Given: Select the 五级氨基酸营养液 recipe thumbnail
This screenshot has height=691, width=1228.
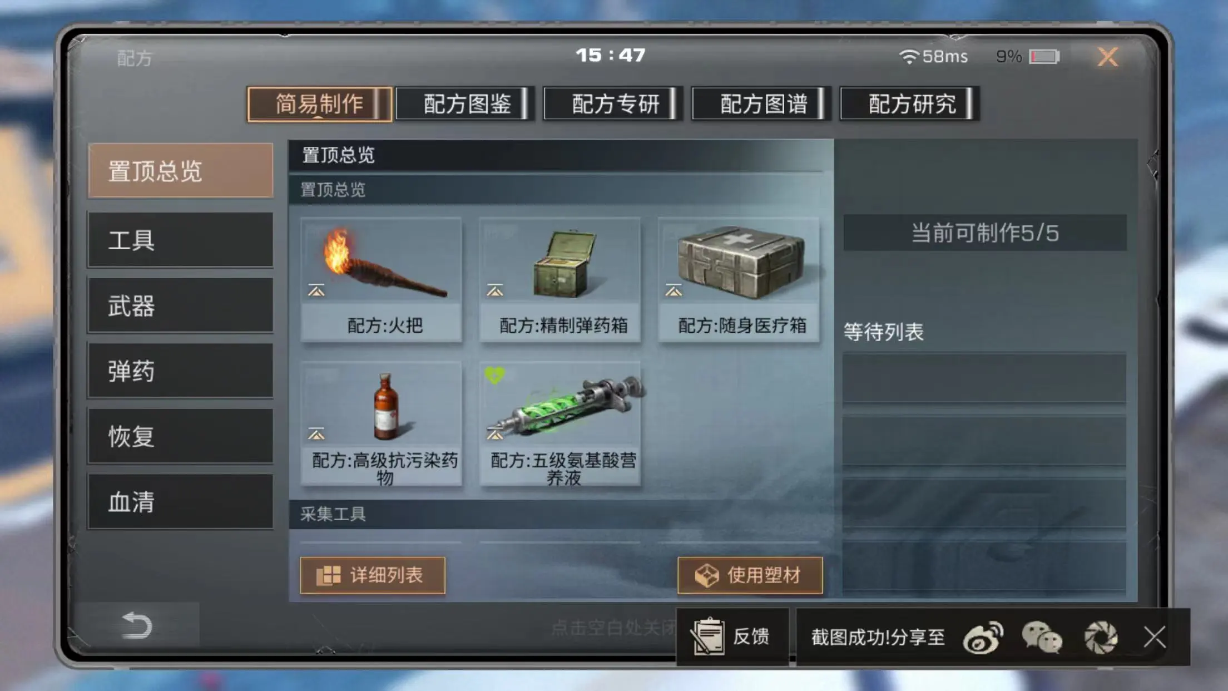Looking at the screenshot, I should (560, 406).
